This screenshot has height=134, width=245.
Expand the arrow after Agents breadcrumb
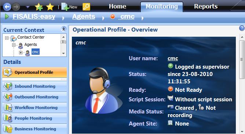pos(103,18)
